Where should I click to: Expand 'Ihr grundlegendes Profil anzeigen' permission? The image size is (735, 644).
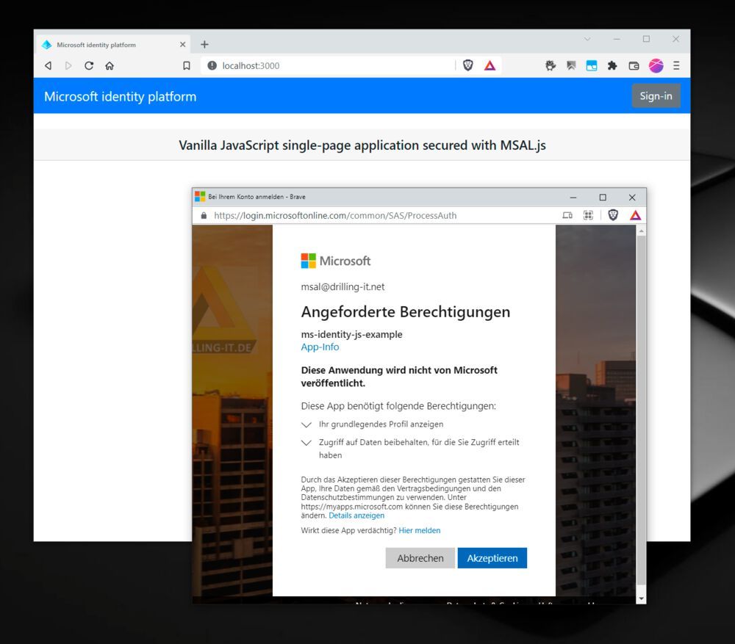click(306, 424)
